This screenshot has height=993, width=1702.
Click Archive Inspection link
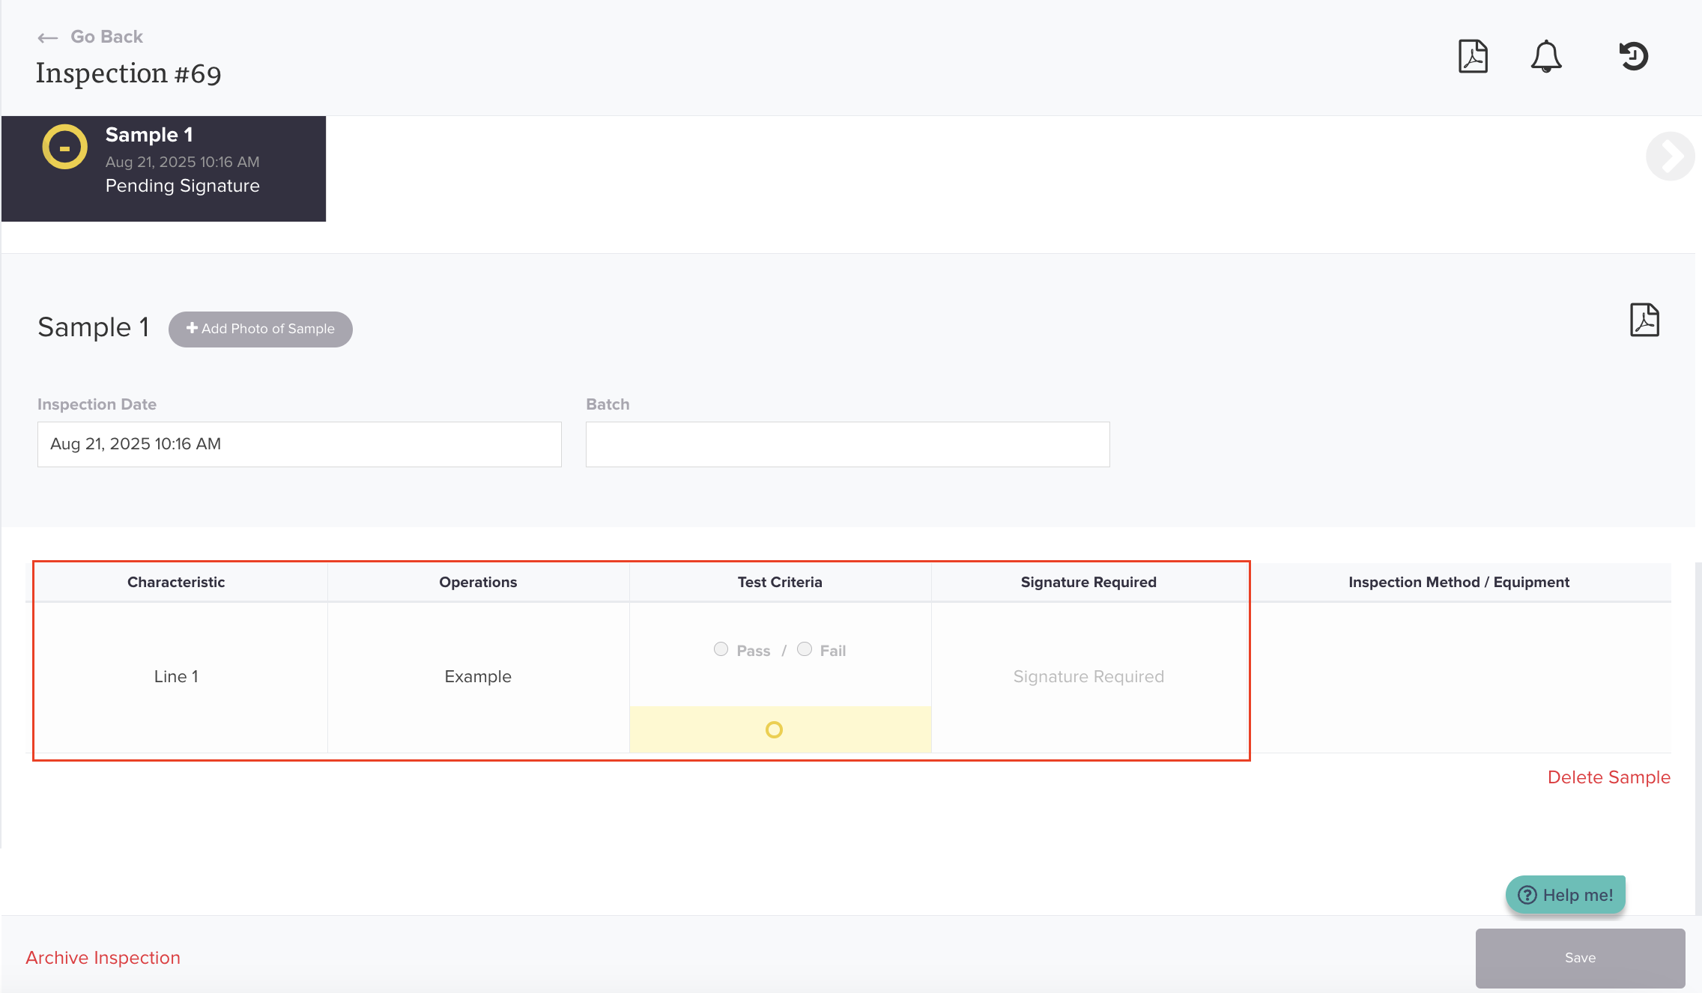click(x=103, y=958)
